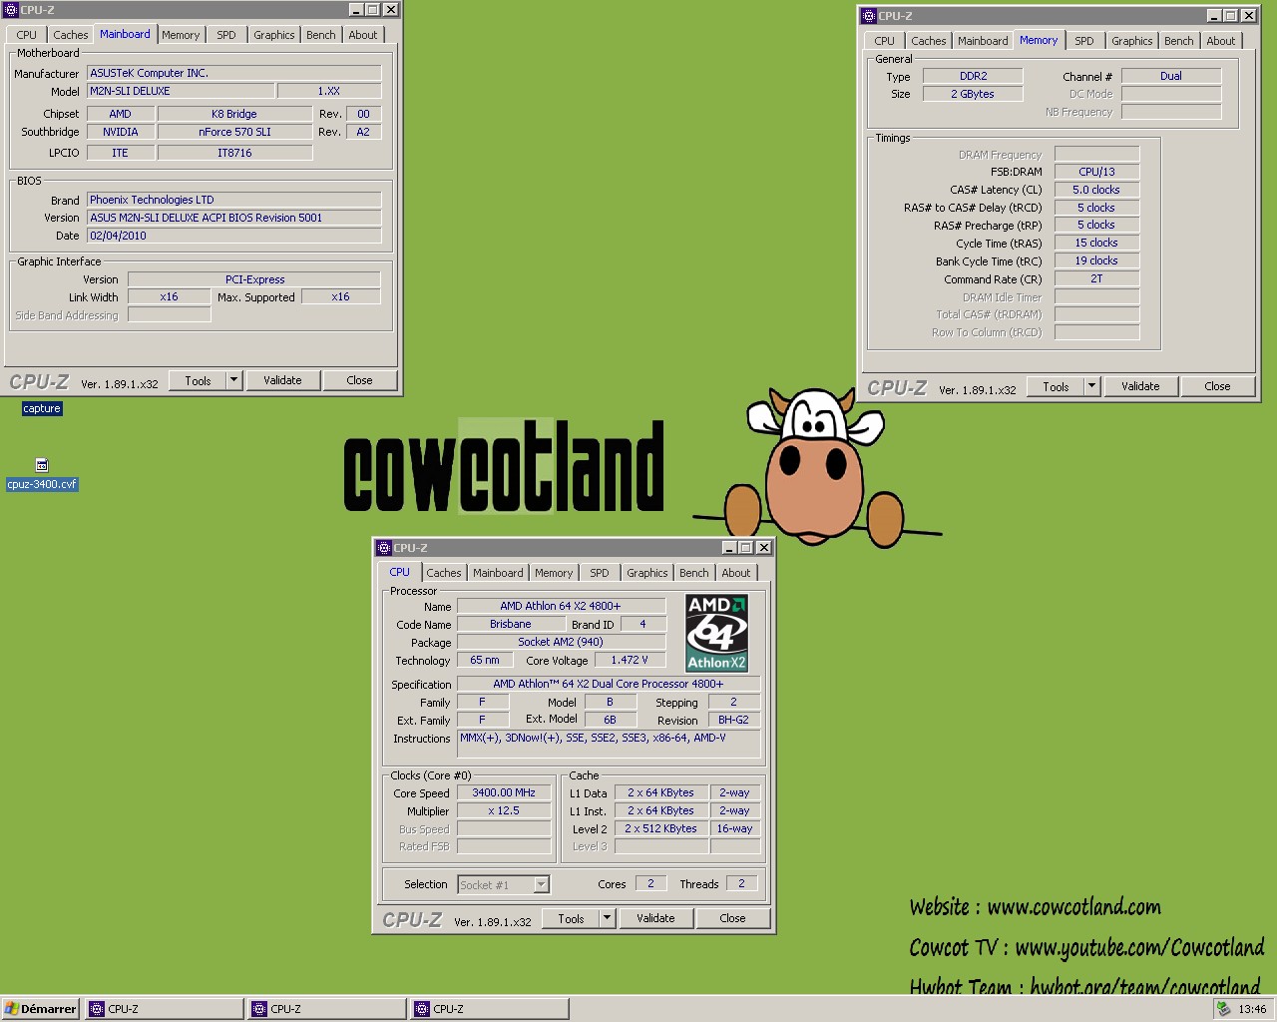
Task: Click Tools button in CPU window
Action: pos(571,918)
